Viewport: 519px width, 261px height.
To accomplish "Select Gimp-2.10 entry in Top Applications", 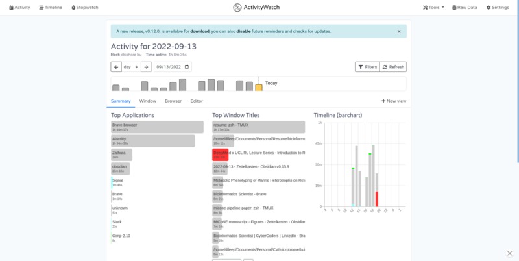I will 121,238.
